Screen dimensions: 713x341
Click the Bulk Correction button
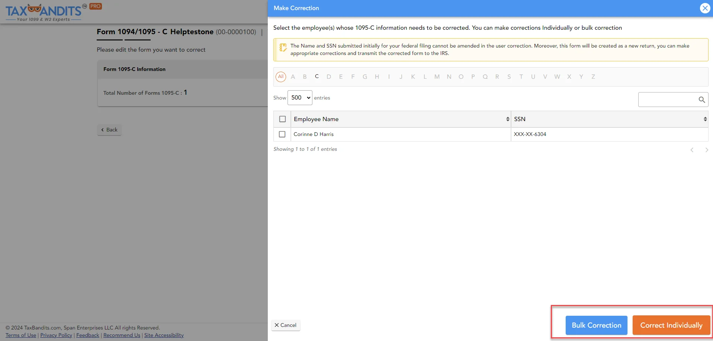click(x=596, y=325)
